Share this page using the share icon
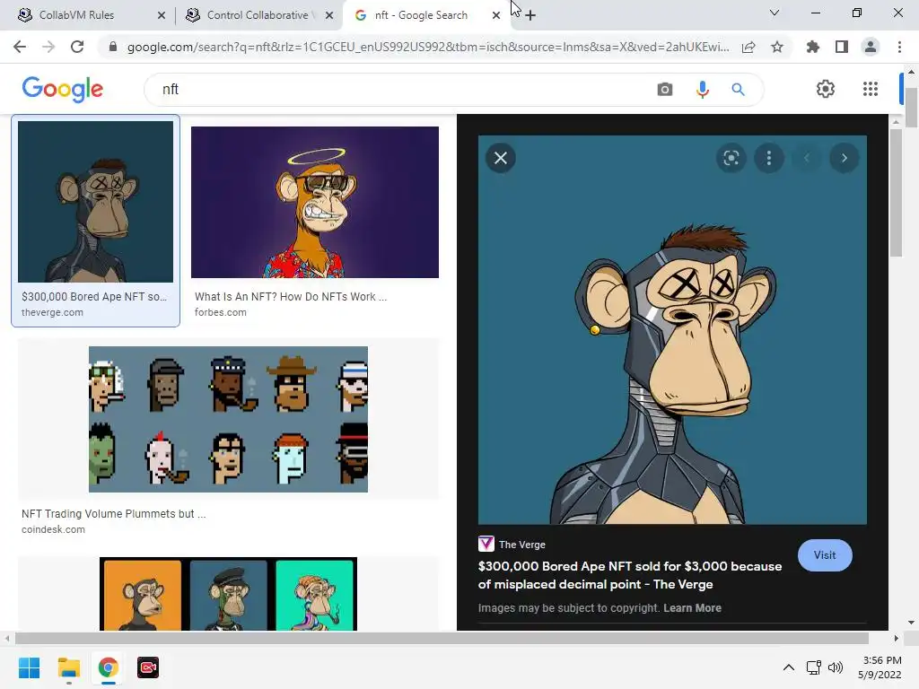The width and height of the screenshot is (919, 689). click(x=748, y=47)
